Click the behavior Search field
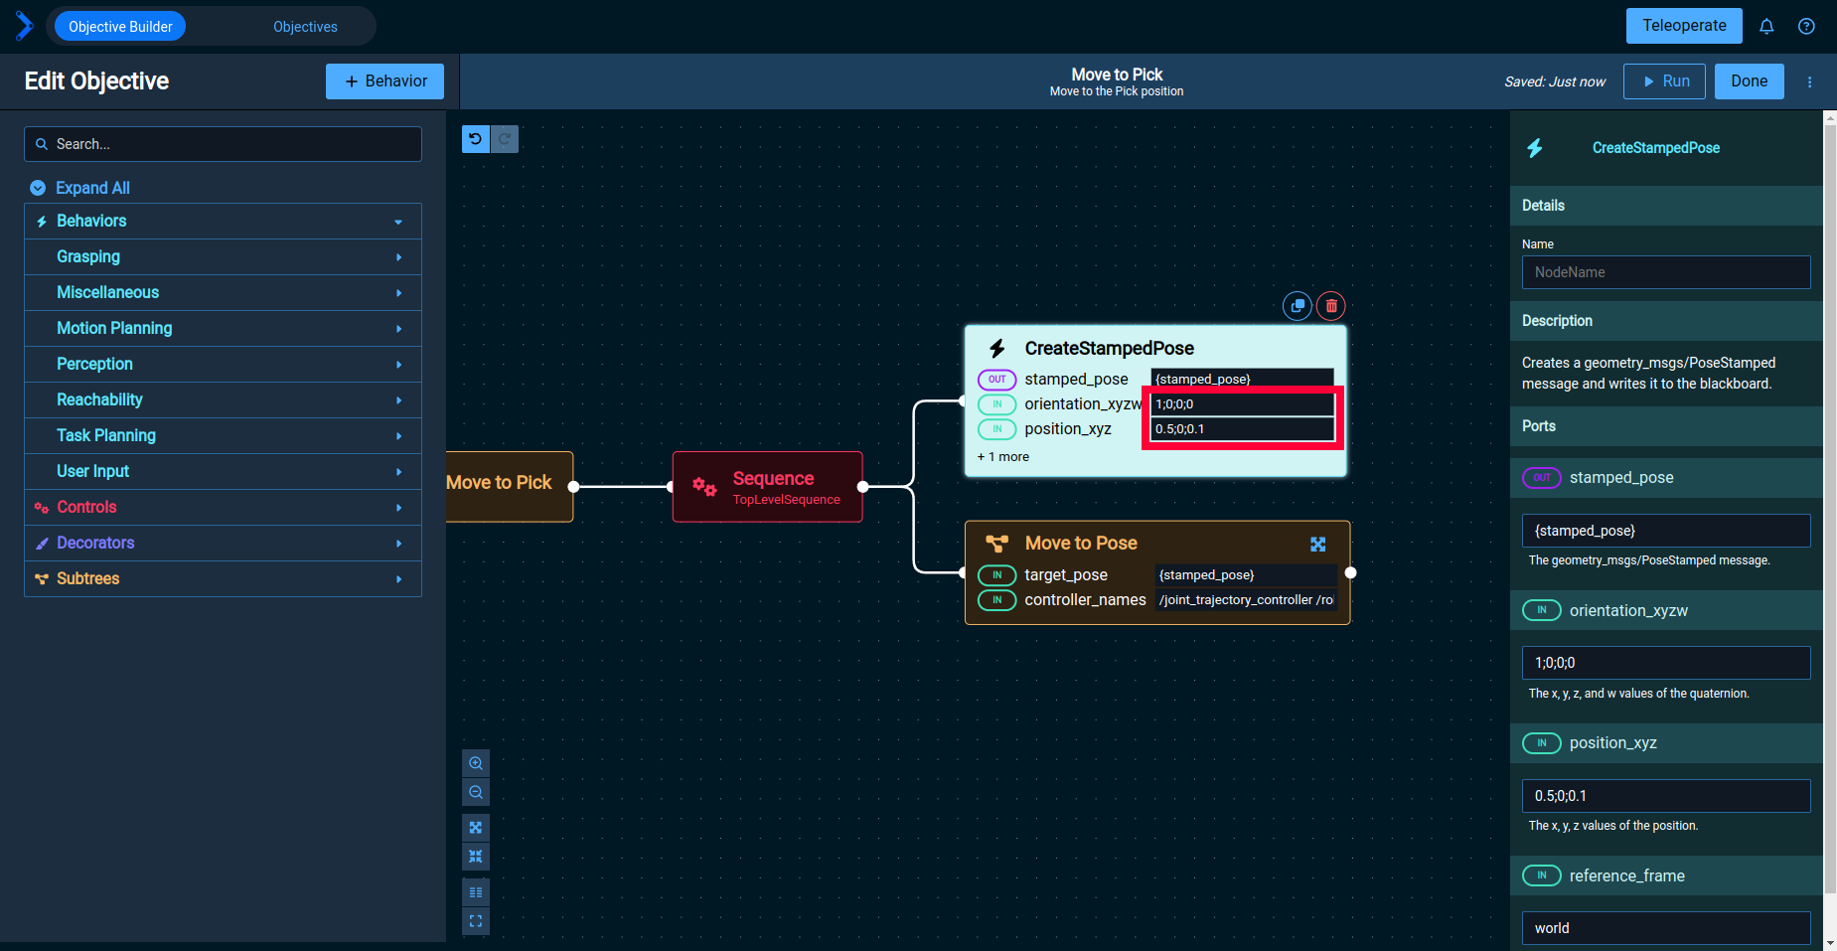Screen dimensions: 1837x951 (x=223, y=144)
